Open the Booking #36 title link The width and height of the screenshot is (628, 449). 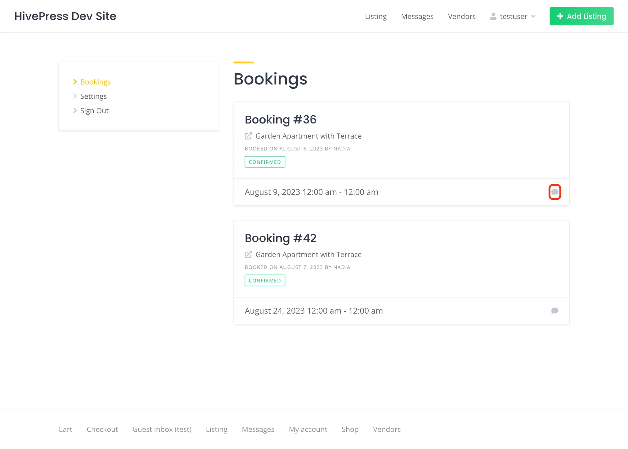coord(281,120)
